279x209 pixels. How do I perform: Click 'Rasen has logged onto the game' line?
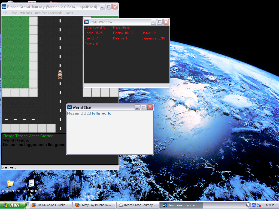click(34, 145)
